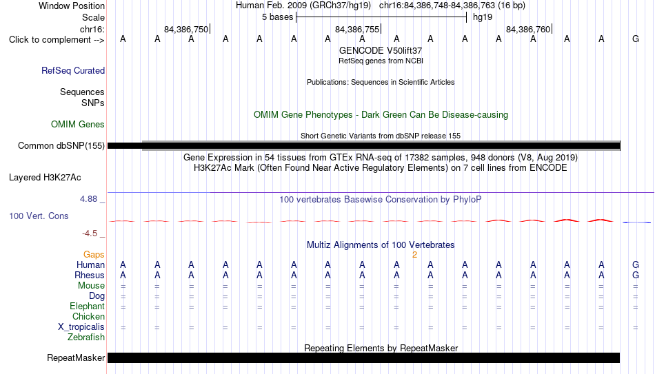Click the -4.5 lower PhyloP axis value

click(x=90, y=233)
